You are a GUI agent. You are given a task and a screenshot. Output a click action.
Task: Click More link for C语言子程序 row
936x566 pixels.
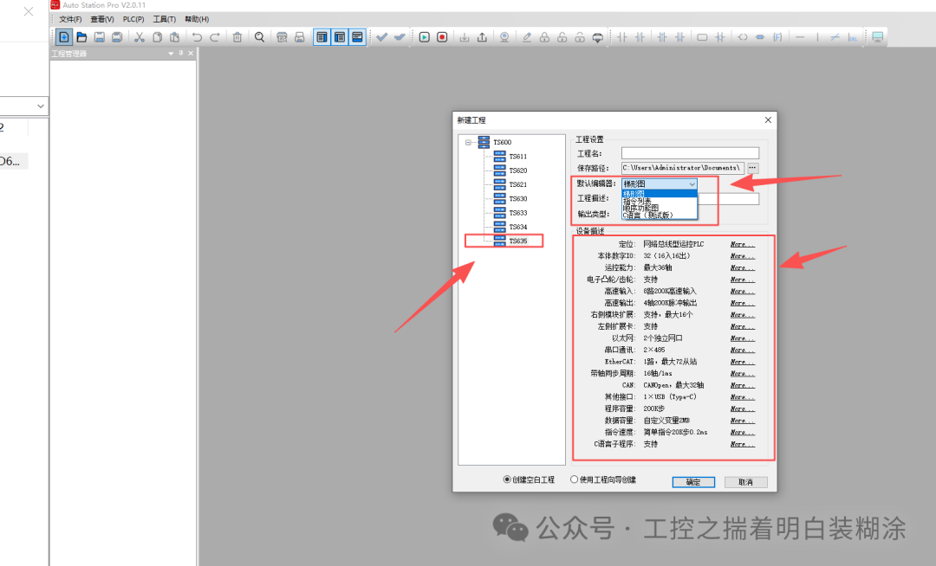pyautogui.click(x=743, y=444)
